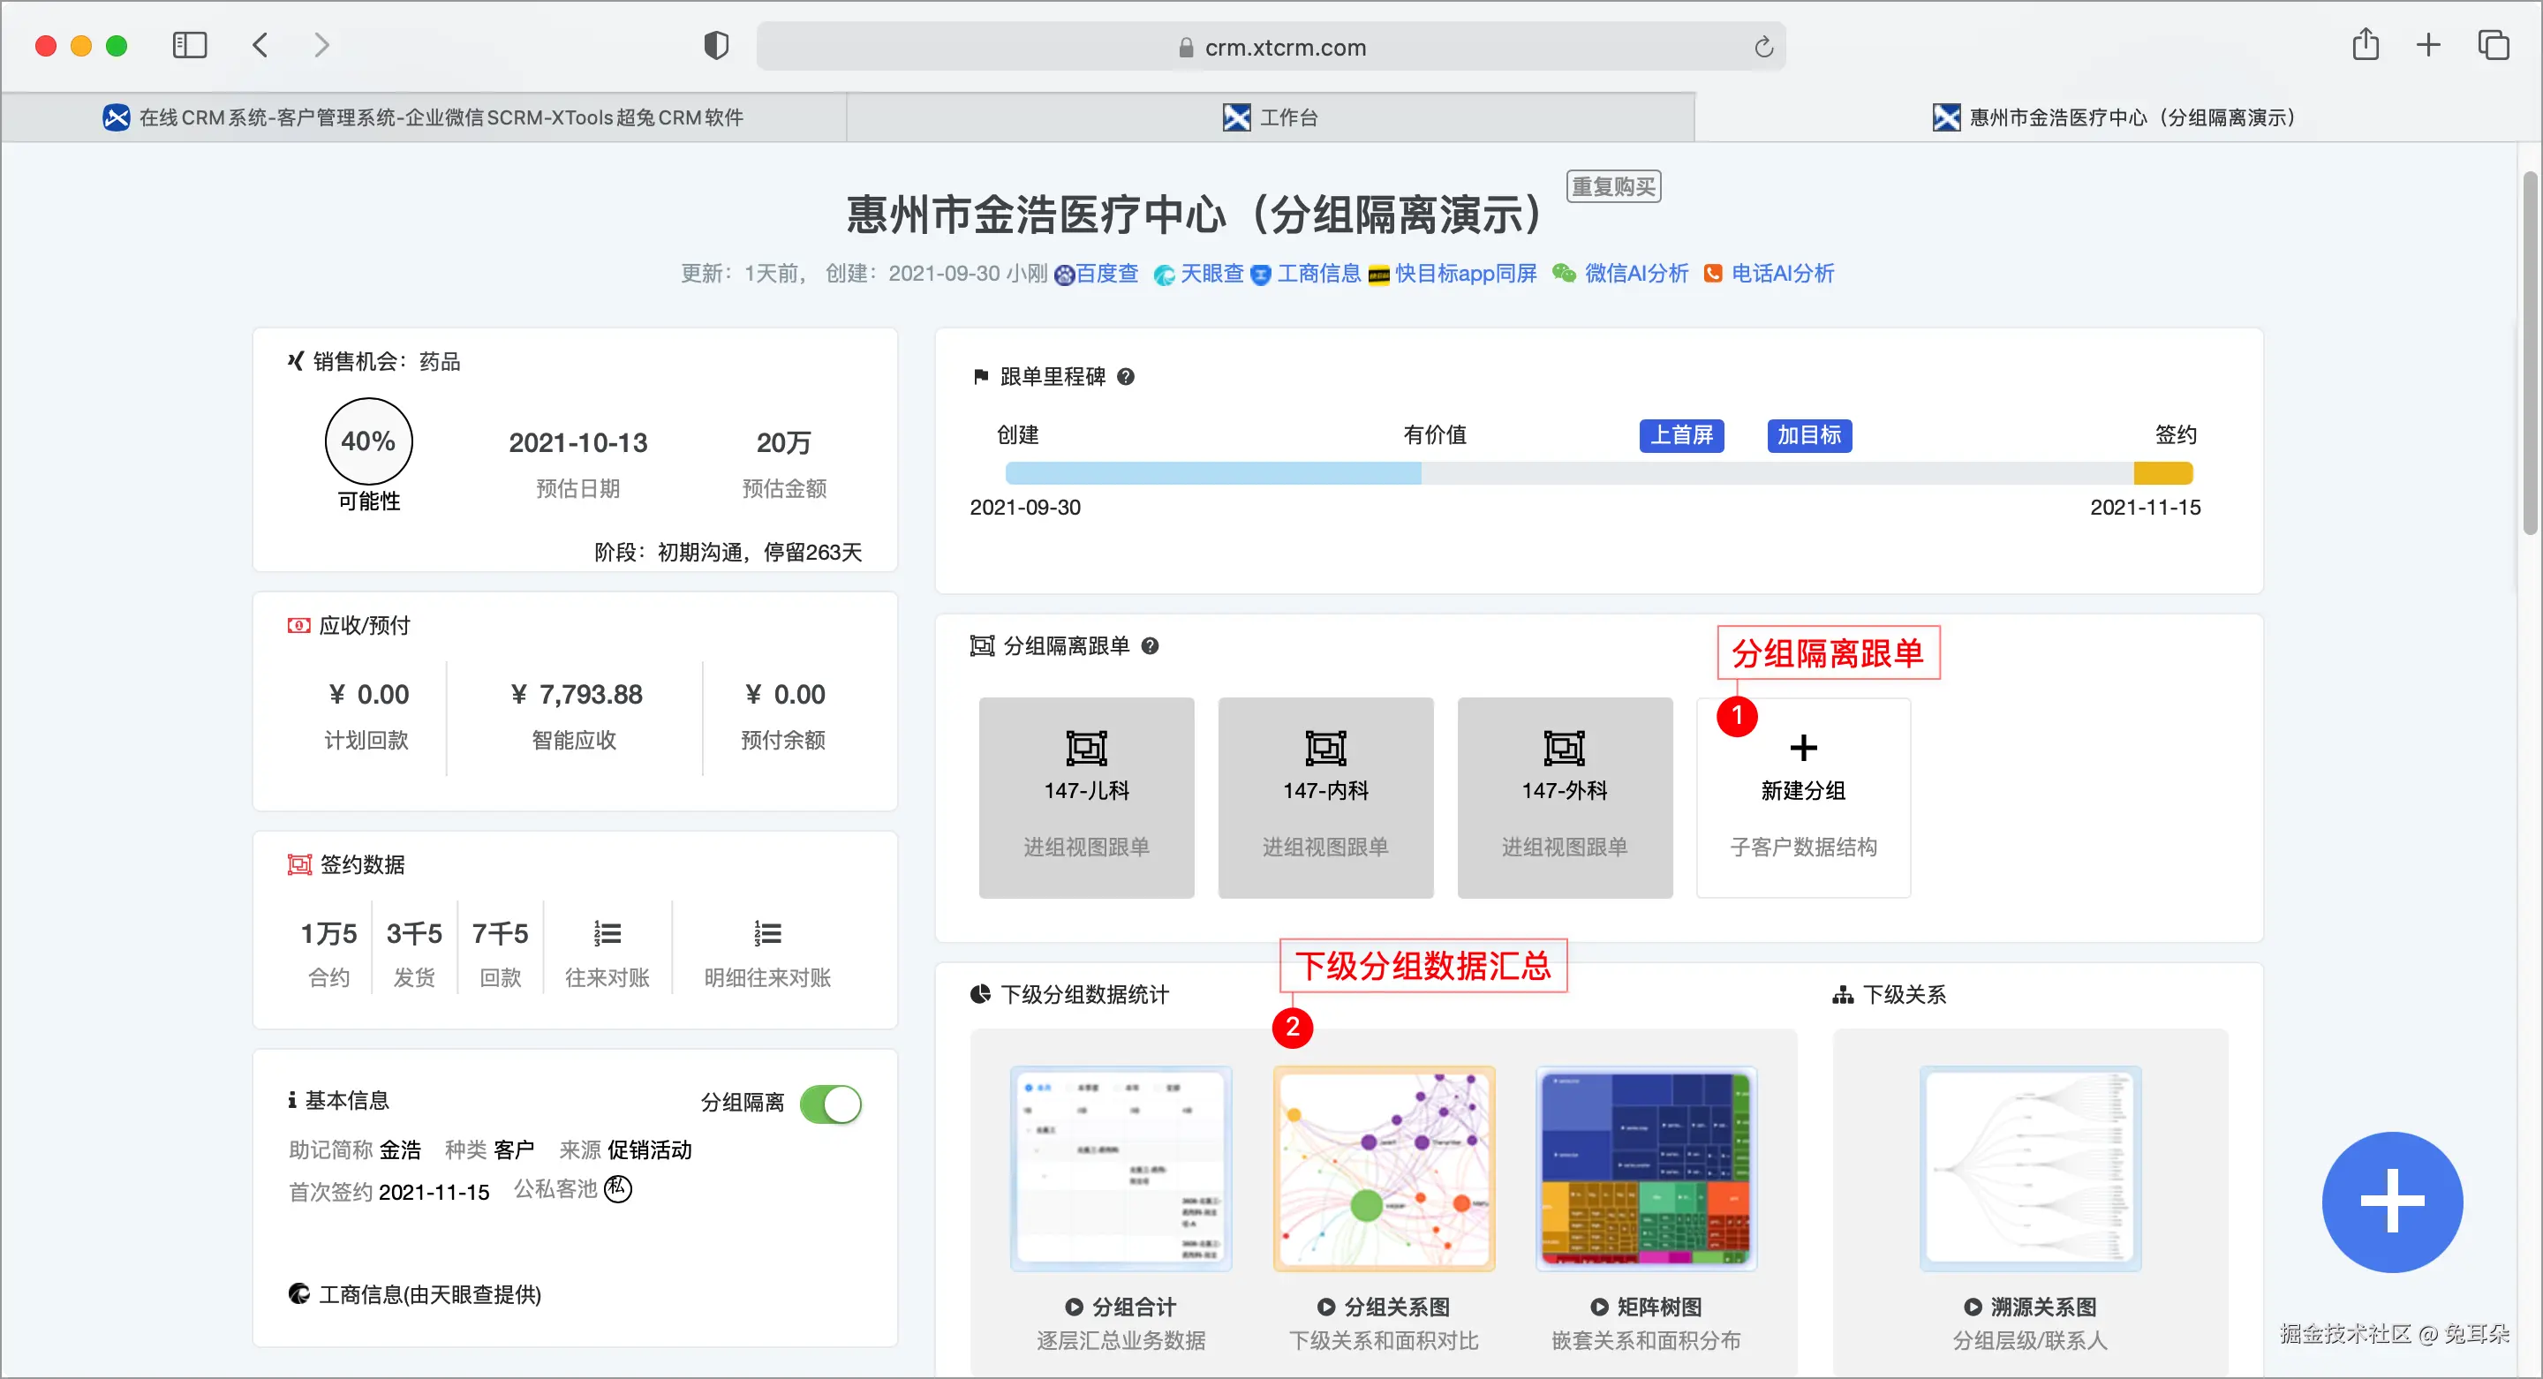Screen dimensions: 2543x1379
Task: Click the blue floating plus button
Action: (2391, 1202)
